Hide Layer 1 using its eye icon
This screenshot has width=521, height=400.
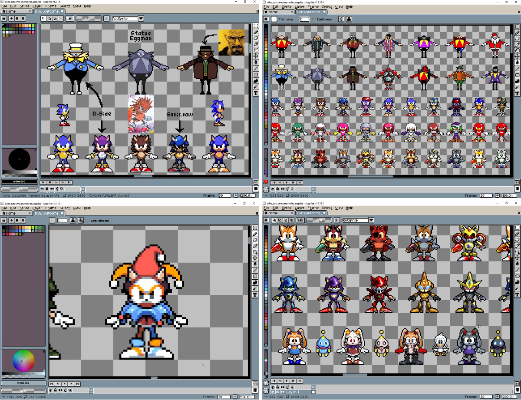click(x=273, y=392)
